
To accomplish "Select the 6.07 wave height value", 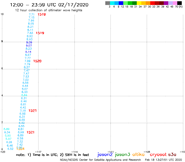I will click(x=25, y=89).
